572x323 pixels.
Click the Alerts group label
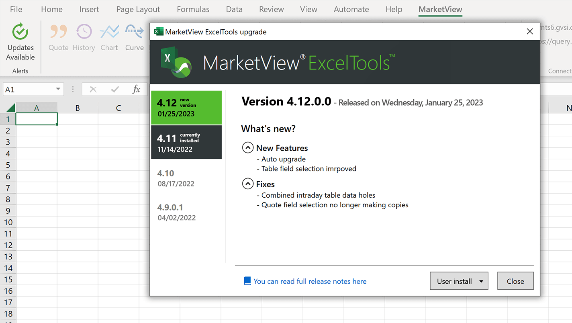[x=20, y=71]
